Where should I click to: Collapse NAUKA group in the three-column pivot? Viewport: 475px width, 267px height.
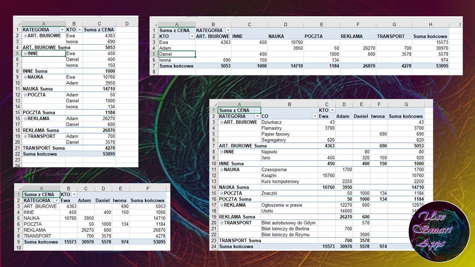(x=25, y=78)
